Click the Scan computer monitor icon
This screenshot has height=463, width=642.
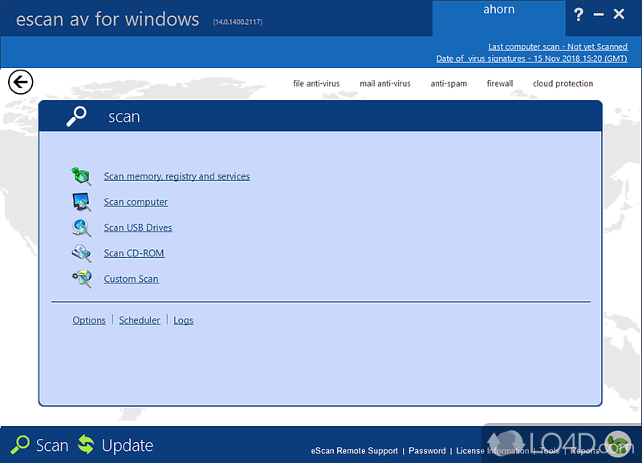tap(81, 202)
